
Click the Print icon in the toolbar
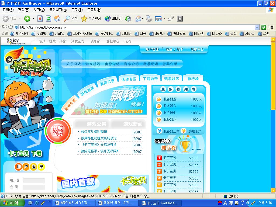click(149, 19)
